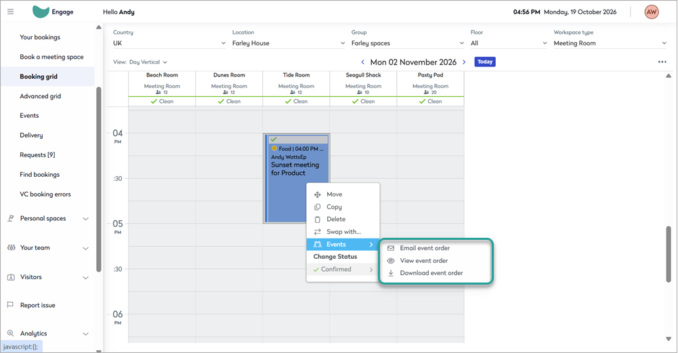Open Booking grid in sidebar

pyautogui.click(x=47, y=77)
